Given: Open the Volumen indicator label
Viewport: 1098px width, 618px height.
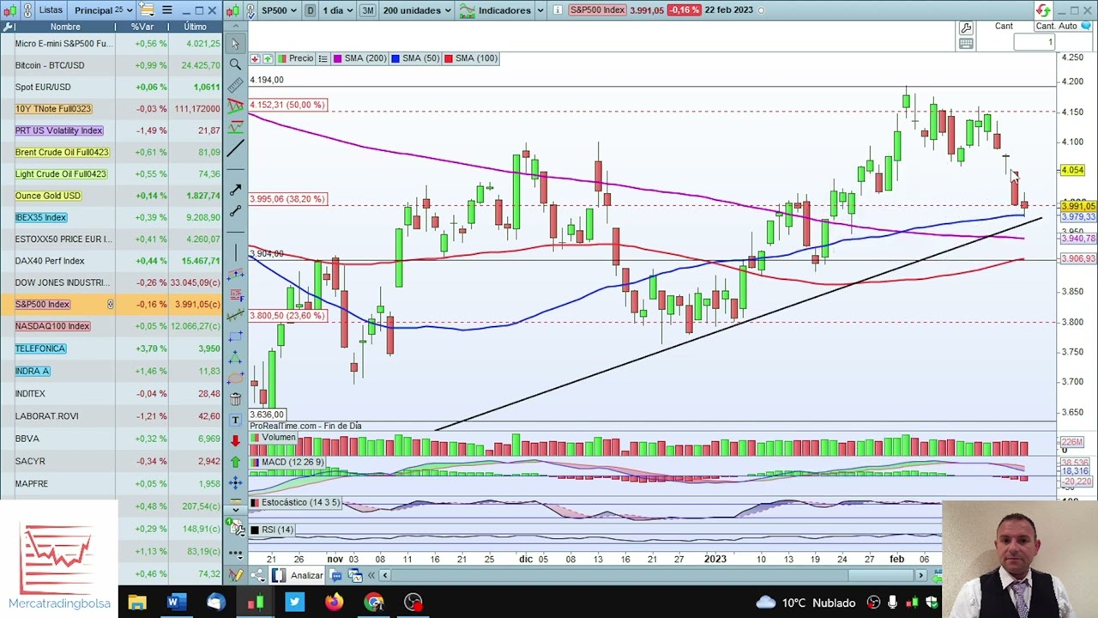Looking at the screenshot, I should pos(273,438).
